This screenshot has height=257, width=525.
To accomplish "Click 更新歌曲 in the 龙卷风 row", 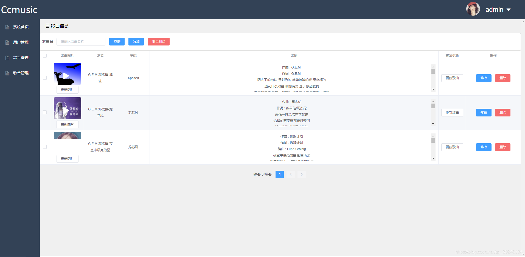I will click(452, 113).
